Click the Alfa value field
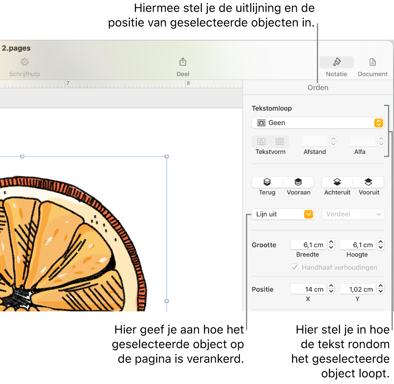 point(362,142)
